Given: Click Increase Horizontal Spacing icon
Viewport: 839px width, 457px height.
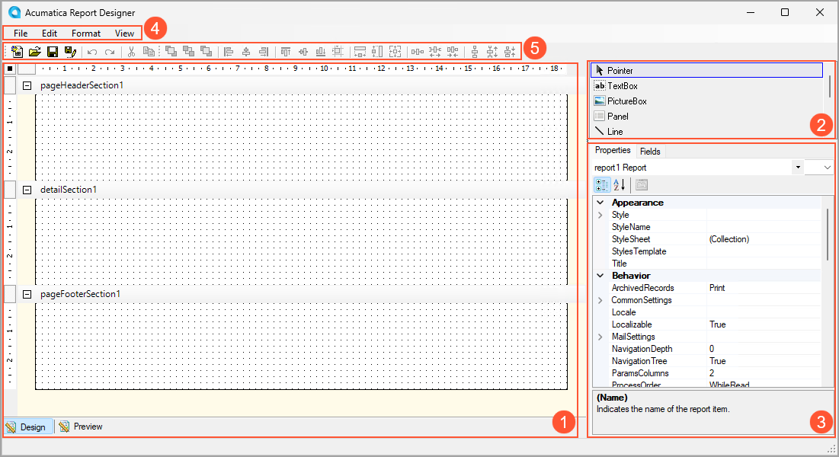Looking at the screenshot, I should pos(435,51).
